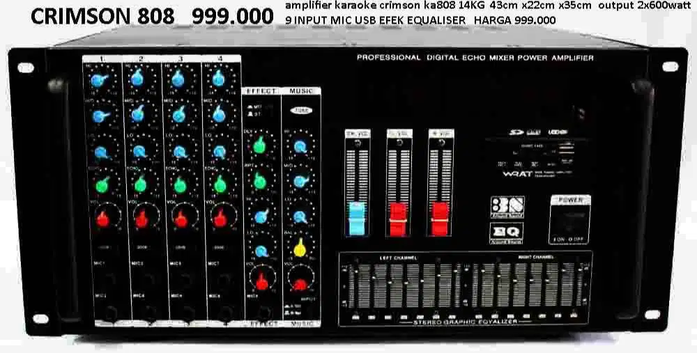This screenshot has height=353, width=697.
Task: Click channel 4 red VOL knob
Action: (220, 218)
